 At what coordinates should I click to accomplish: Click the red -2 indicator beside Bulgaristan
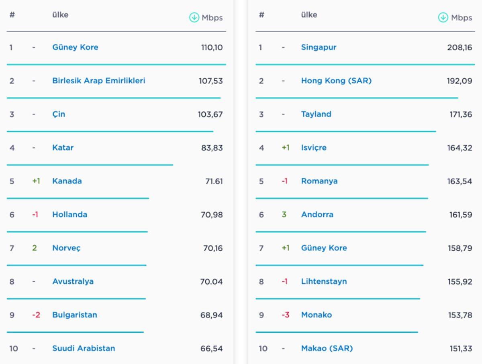(x=36, y=315)
